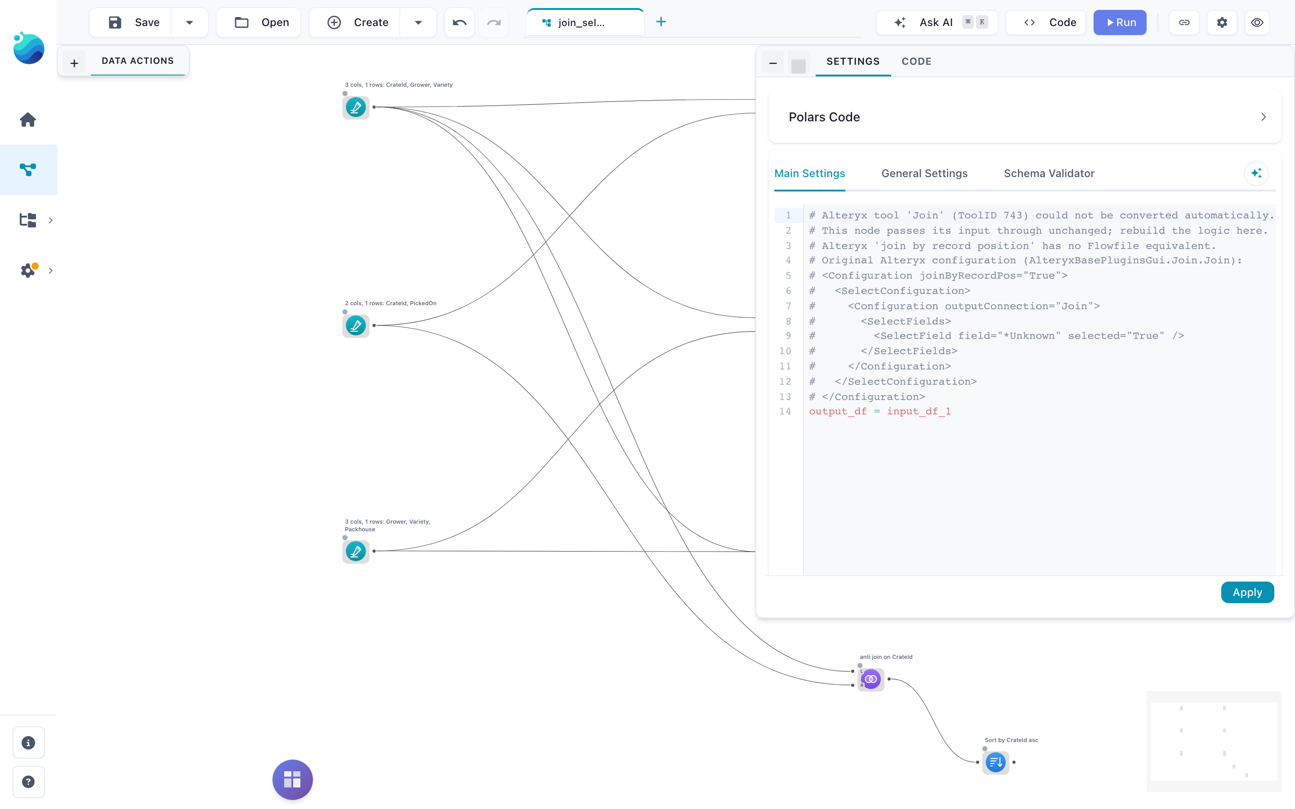This screenshot has width=1295, height=809.
Task: Select the Grower, Variety, Packhouse input node
Action: click(x=356, y=551)
